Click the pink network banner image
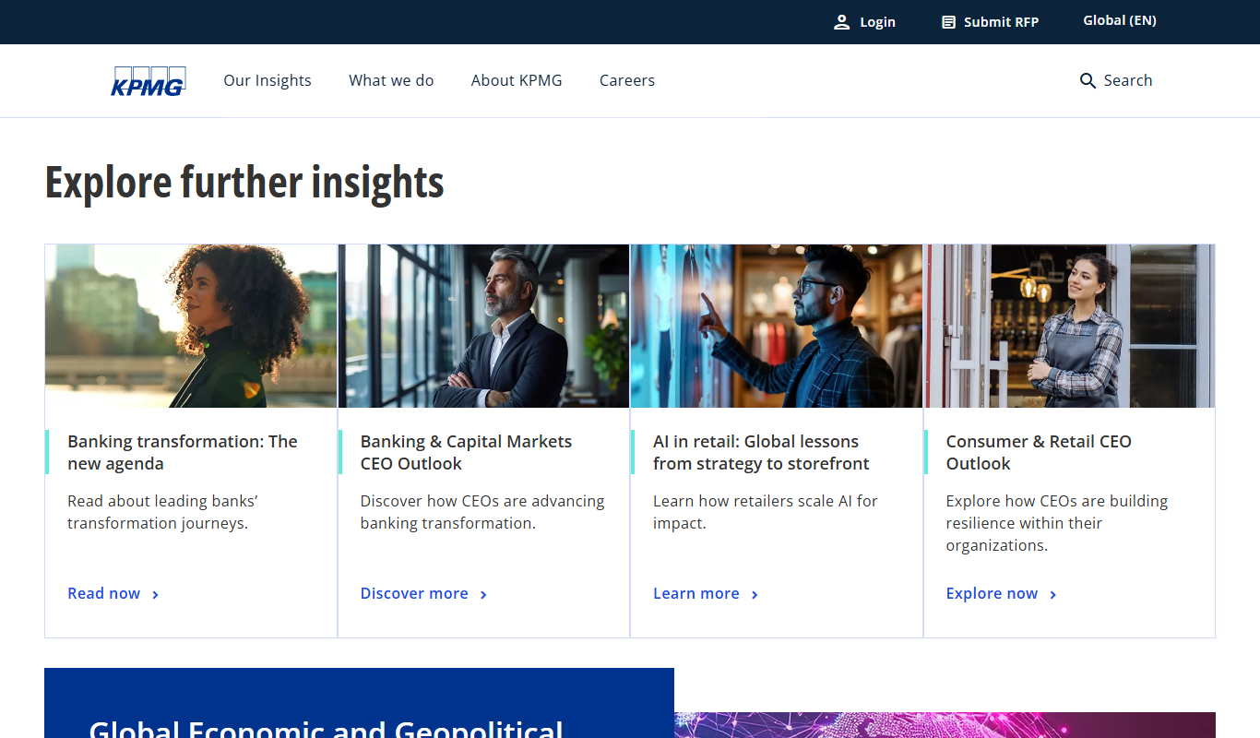The height and width of the screenshot is (738, 1260). pos(945,725)
